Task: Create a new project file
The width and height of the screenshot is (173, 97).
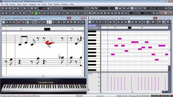Action: point(3,8)
